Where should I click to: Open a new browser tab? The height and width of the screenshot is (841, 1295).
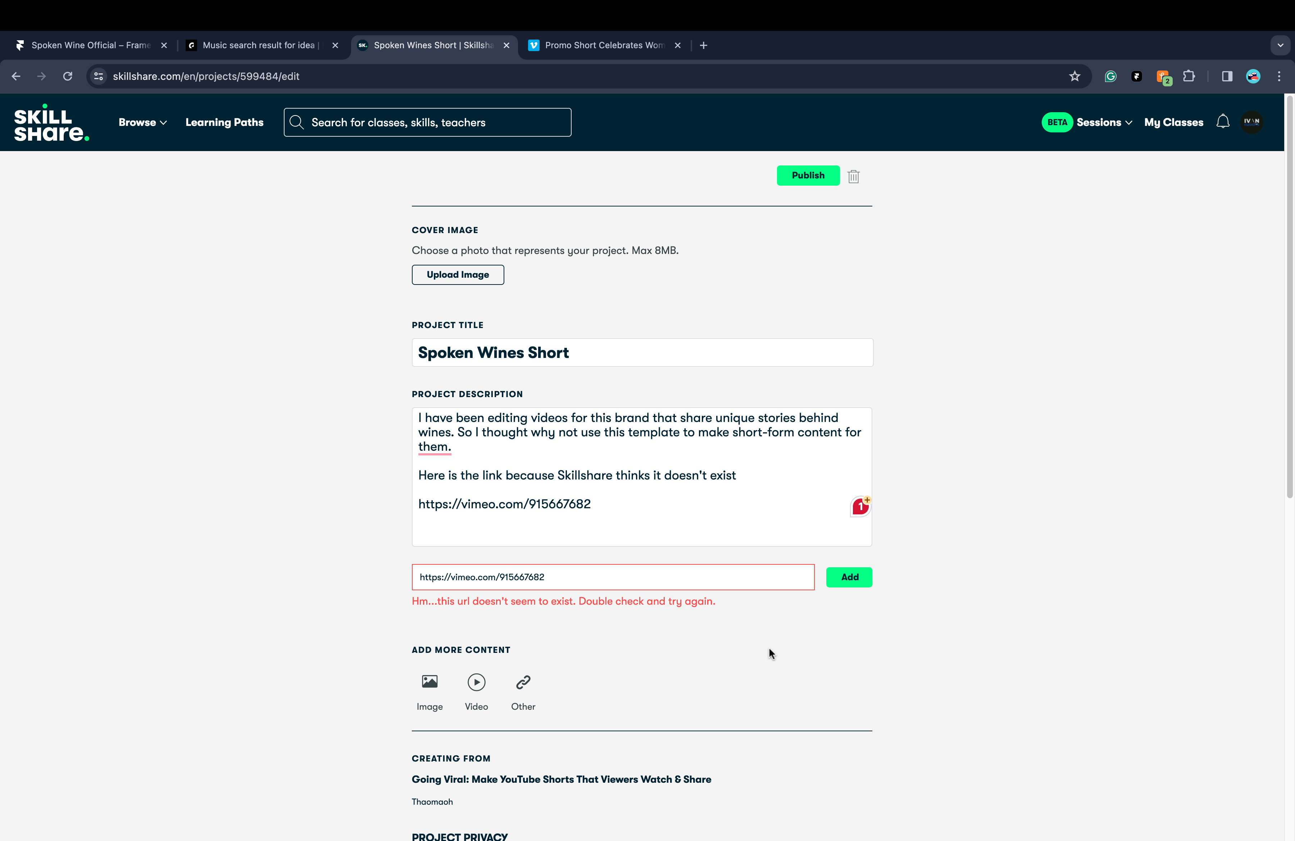pos(704,45)
